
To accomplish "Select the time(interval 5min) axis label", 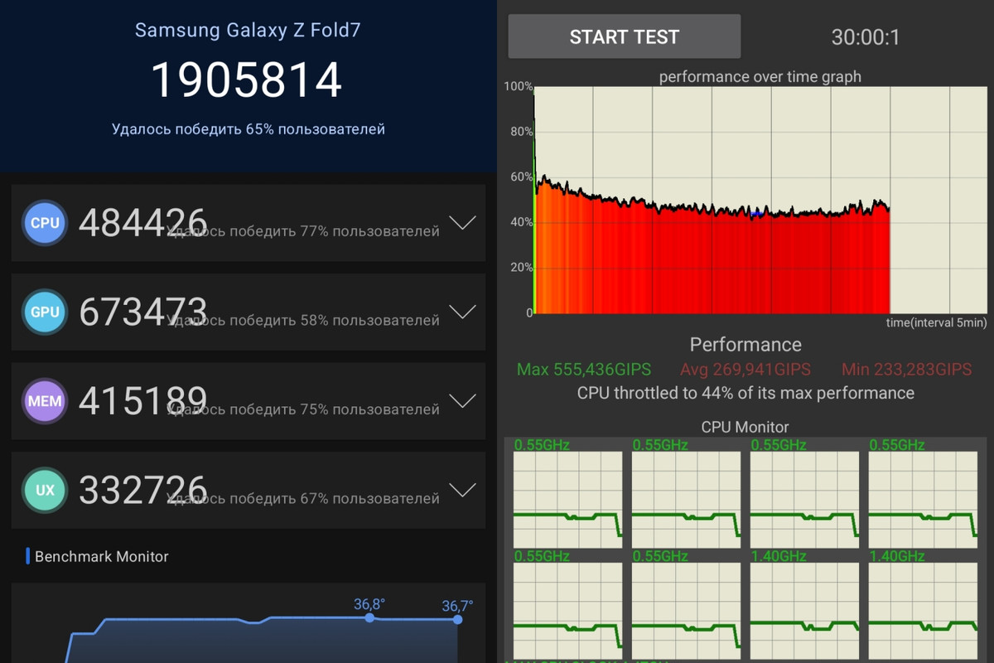I will pyautogui.click(x=937, y=322).
